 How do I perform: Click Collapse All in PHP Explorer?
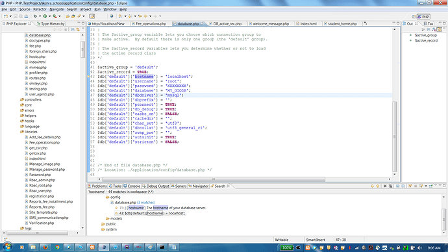coord(73,29)
